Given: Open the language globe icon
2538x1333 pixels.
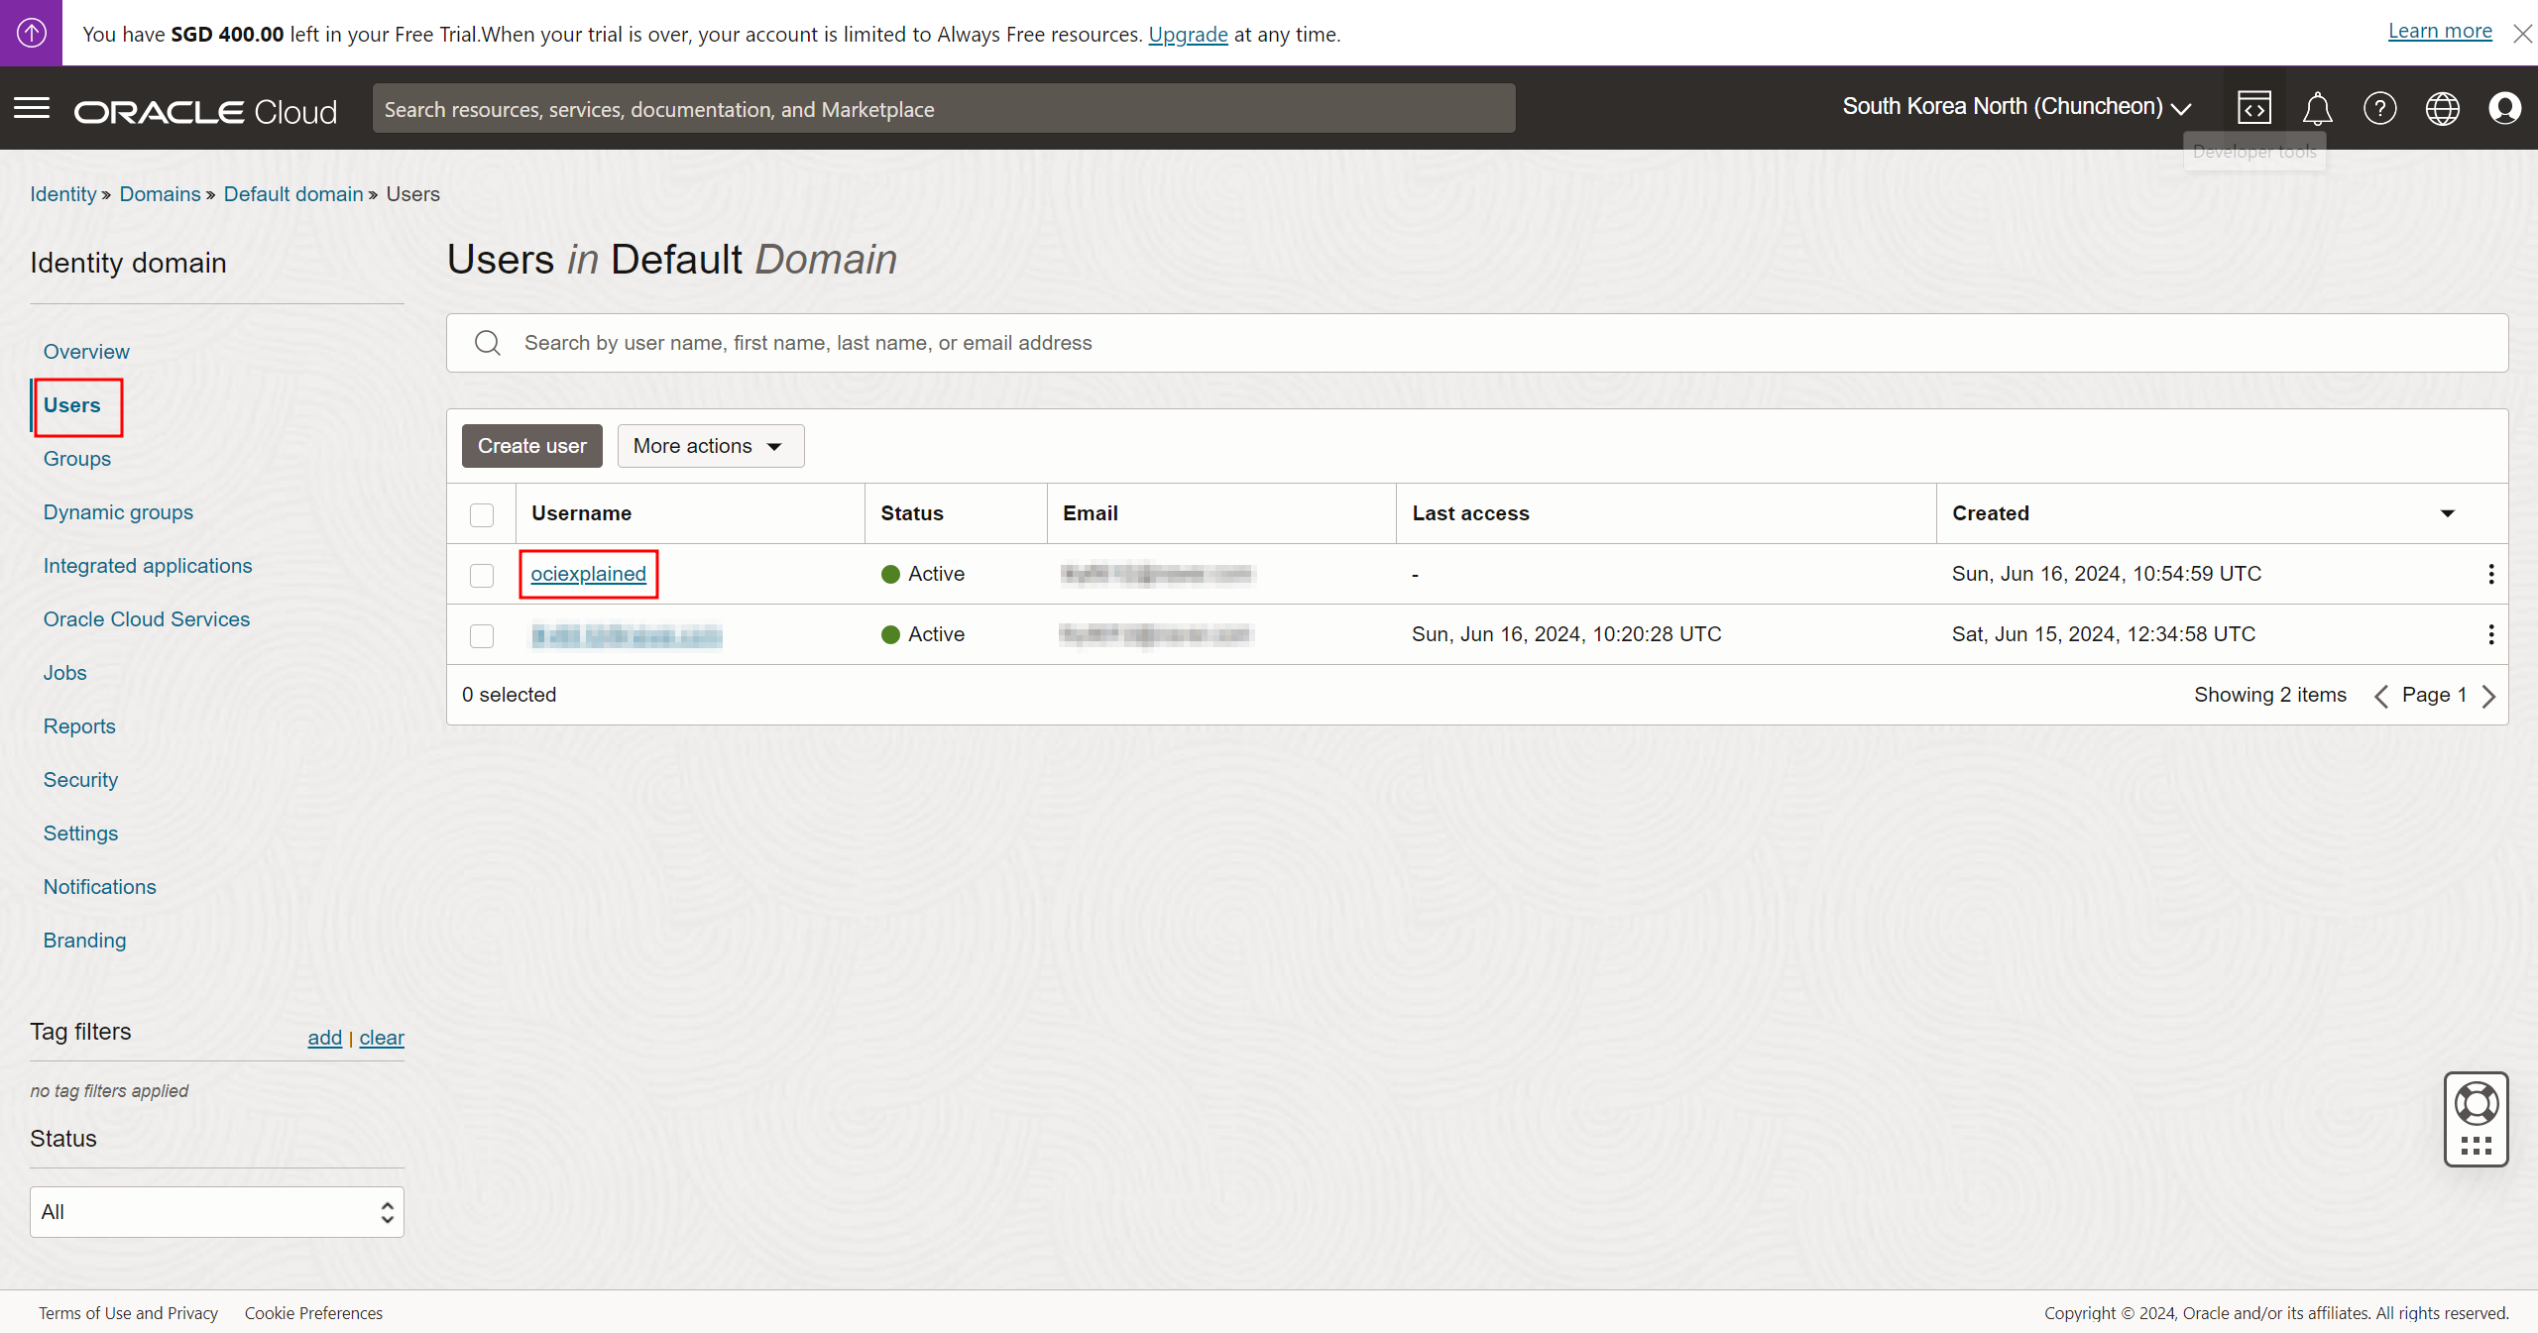Looking at the screenshot, I should 2442,108.
